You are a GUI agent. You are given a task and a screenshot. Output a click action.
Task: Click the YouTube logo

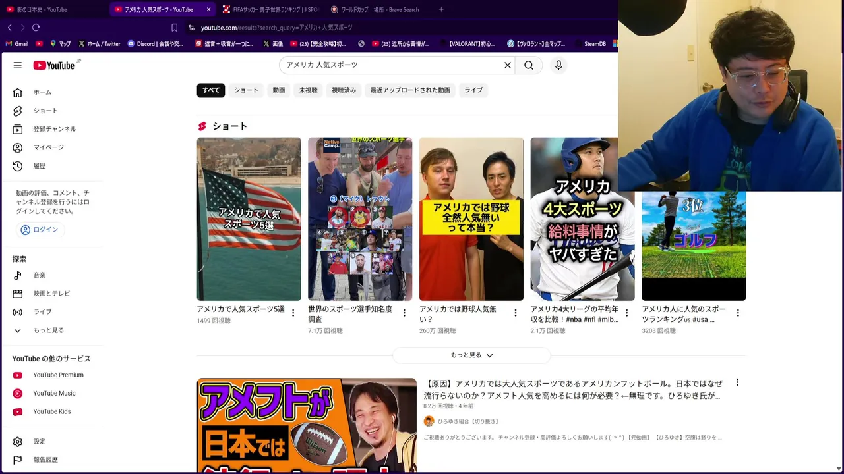tap(54, 65)
